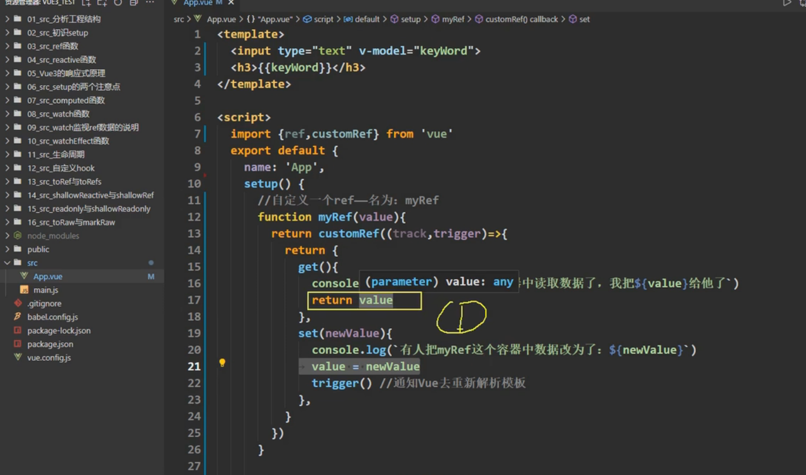Image resolution: width=806 pixels, height=475 pixels.
Task: Expand the 16_src_toRaw与markRaw folder chevron
Action: tap(7, 222)
